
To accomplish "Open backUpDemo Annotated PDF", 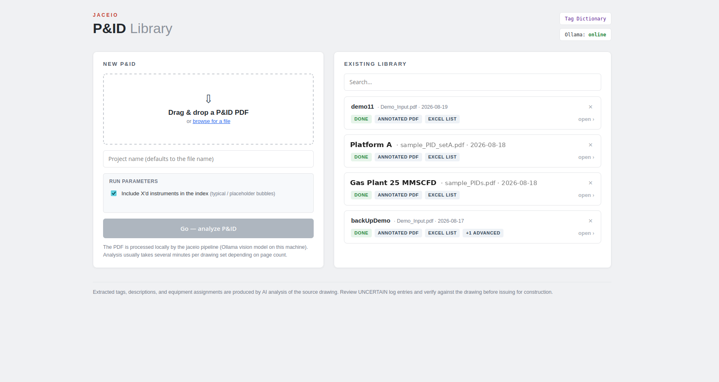I will tap(398, 233).
